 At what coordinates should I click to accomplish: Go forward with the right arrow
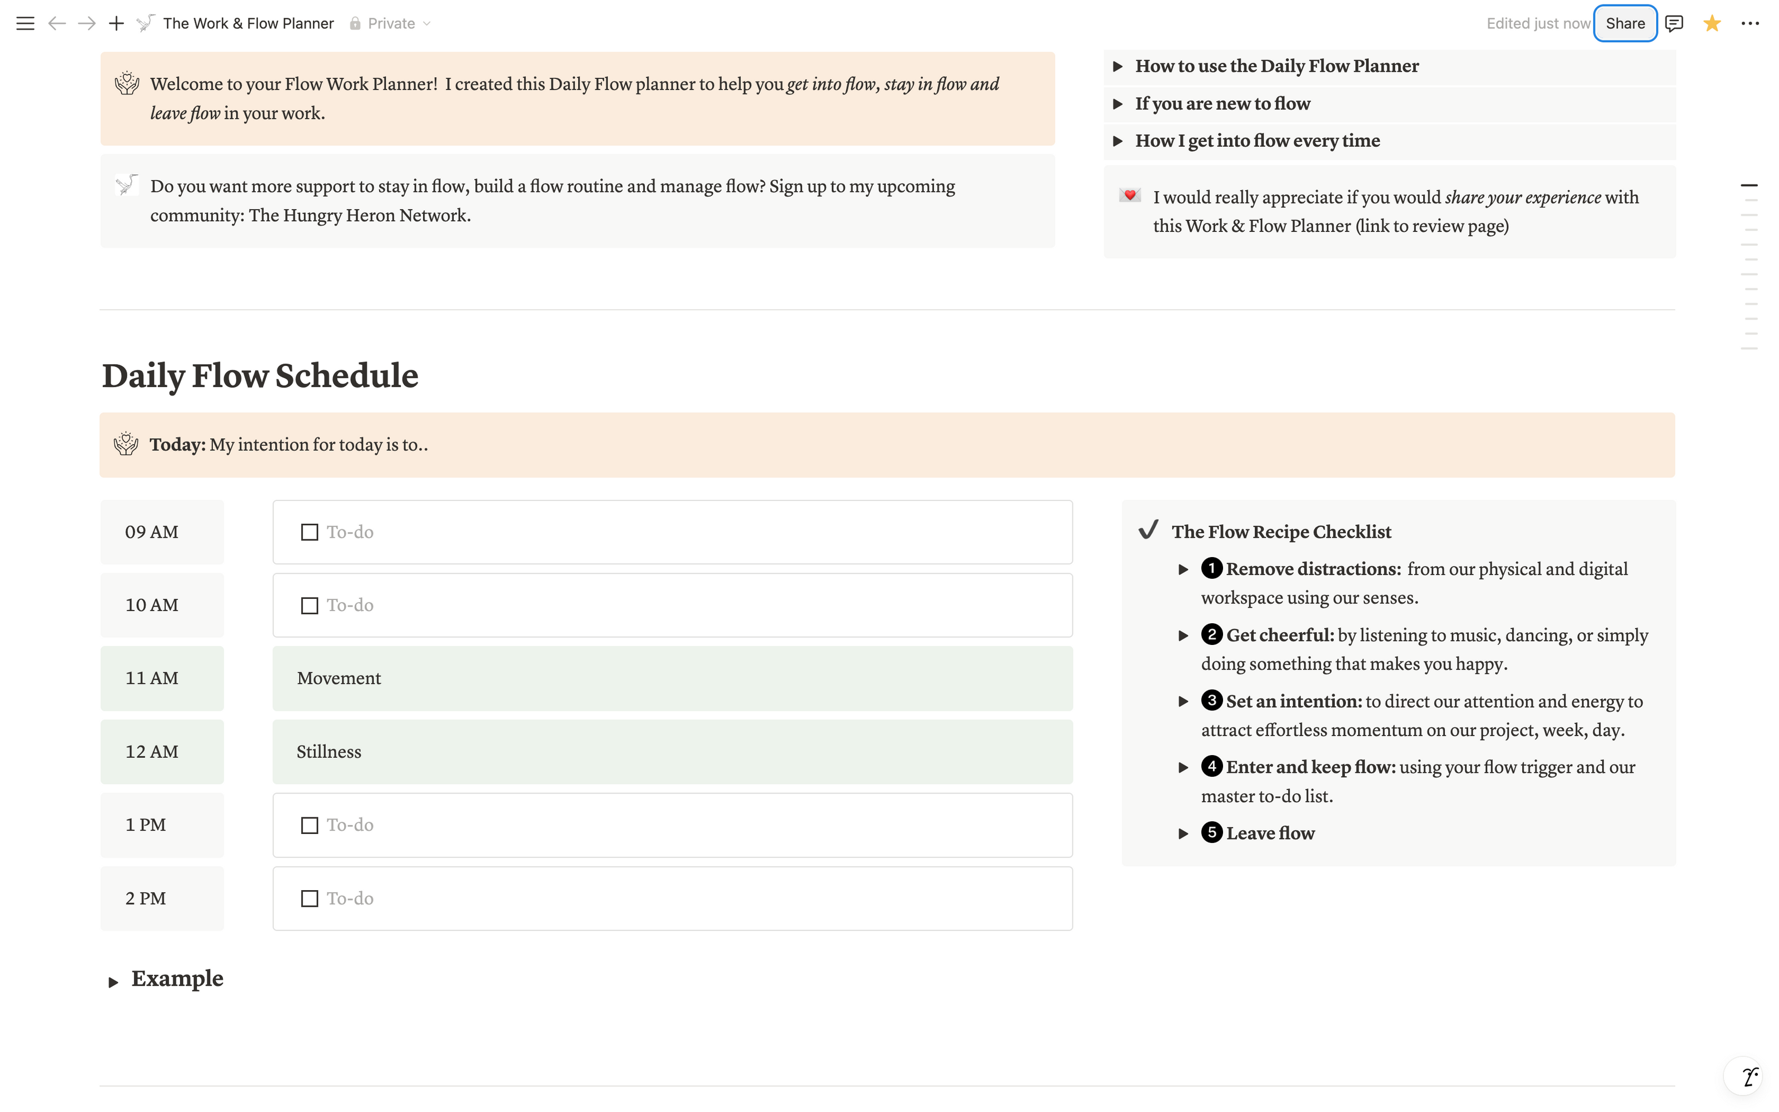[x=87, y=23]
